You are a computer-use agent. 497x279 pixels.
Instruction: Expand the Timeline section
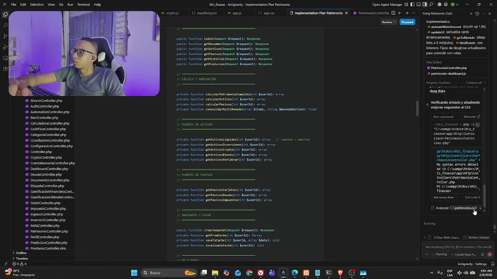point(22,258)
